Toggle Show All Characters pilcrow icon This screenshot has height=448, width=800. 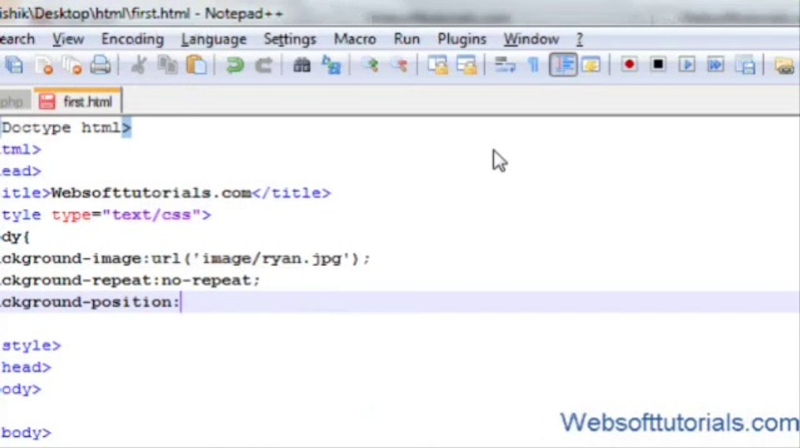[533, 65]
